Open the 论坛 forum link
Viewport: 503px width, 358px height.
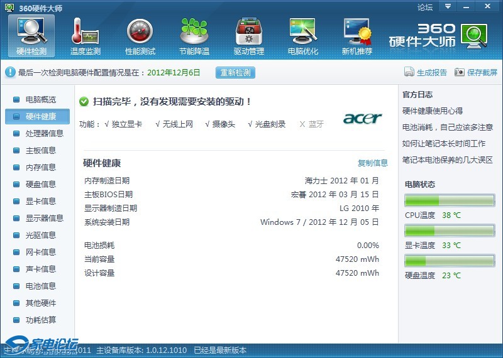[x=425, y=8]
